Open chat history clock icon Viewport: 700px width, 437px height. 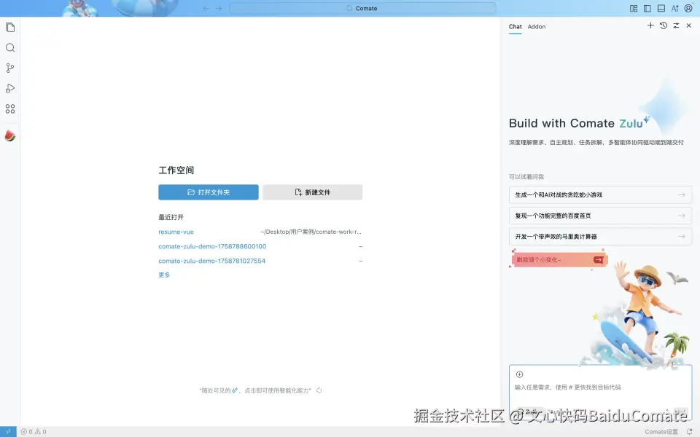[664, 25]
